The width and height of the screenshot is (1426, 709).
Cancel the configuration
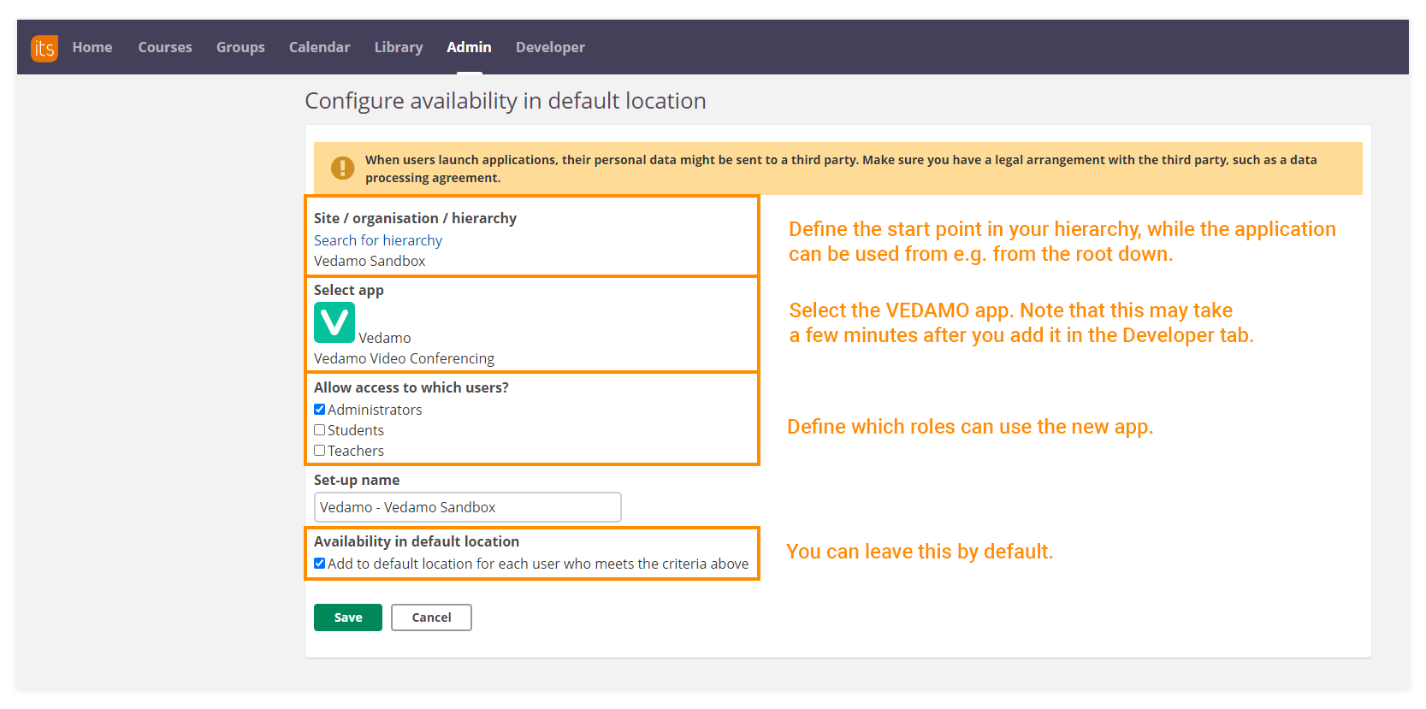click(431, 617)
